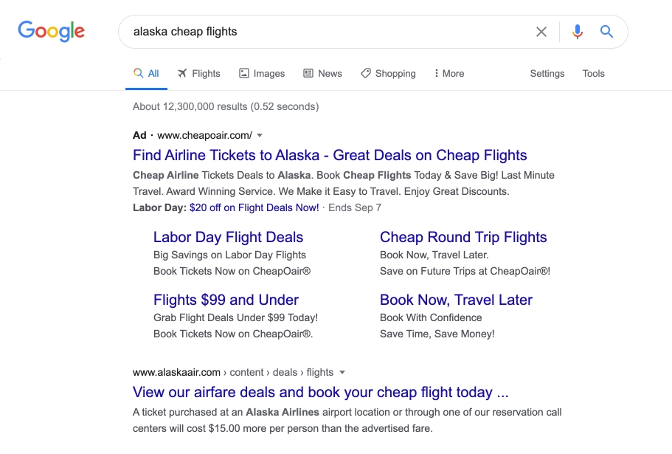Click the magnifying glass search icon
Viewport: 672px width, 454px height.
coord(606,31)
